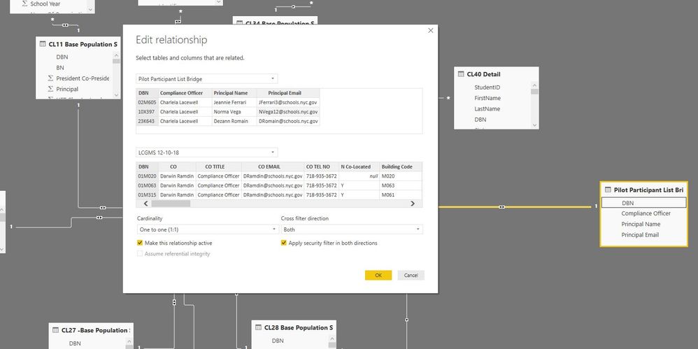
Task: Click the CL28 Base Population table icon
Action: pos(258,327)
